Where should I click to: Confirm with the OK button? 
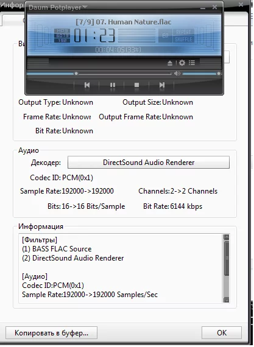(x=222, y=332)
